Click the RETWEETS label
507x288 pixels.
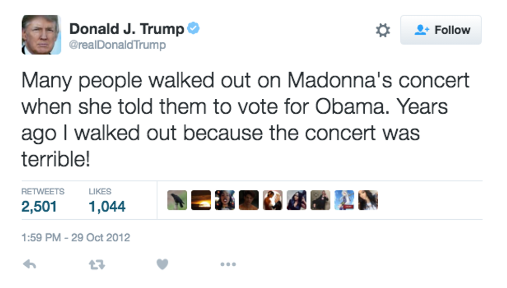[x=43, y=191]
